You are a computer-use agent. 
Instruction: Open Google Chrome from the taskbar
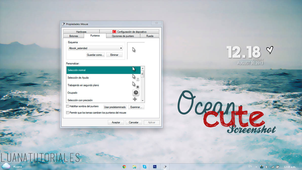[x=124, y=167]
